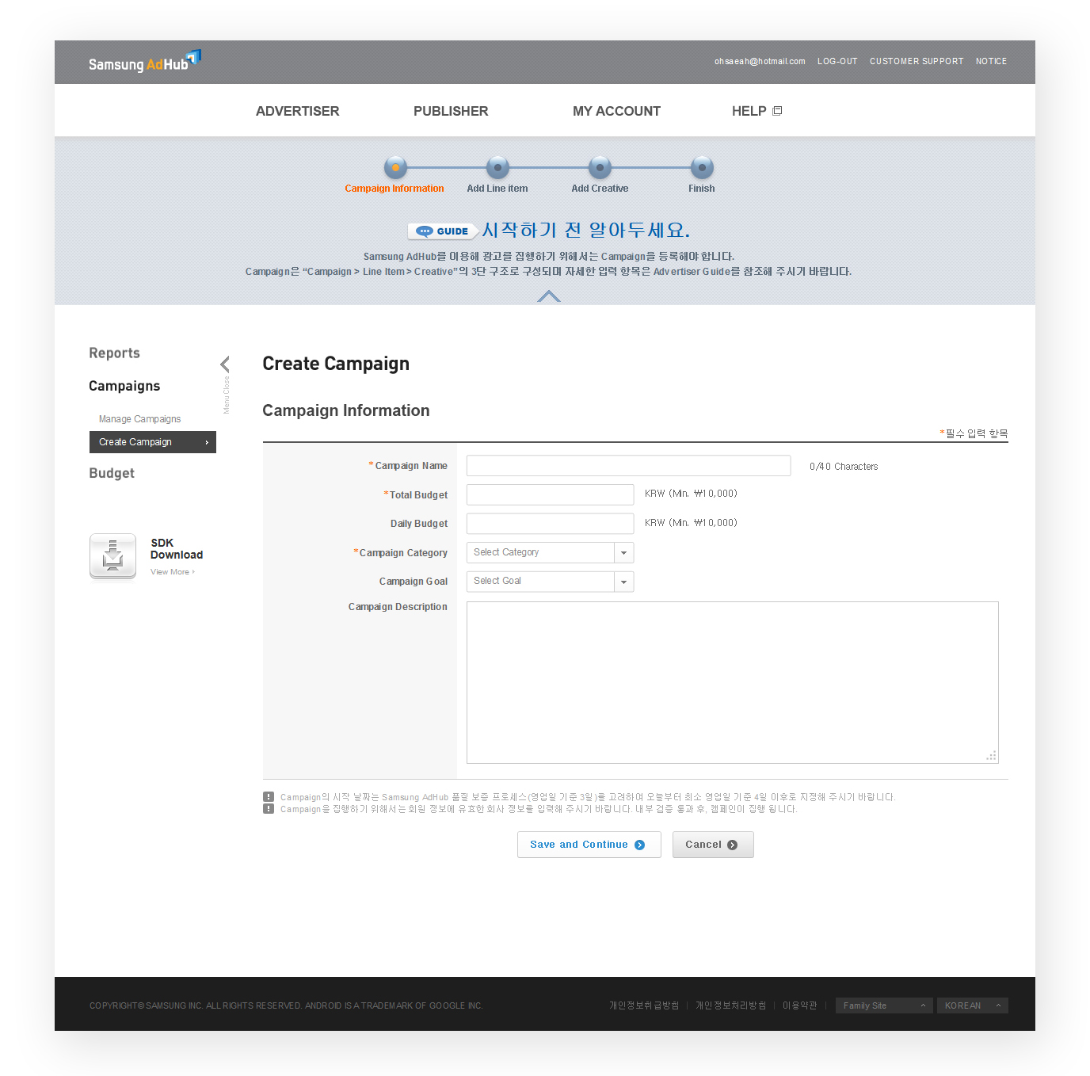Screen dimensions: 1090x1076
Task: Click the Add Line item step label
Action: click(497, 189)
